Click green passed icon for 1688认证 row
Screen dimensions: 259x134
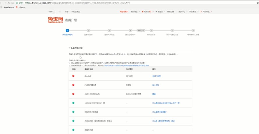point(73,103)
